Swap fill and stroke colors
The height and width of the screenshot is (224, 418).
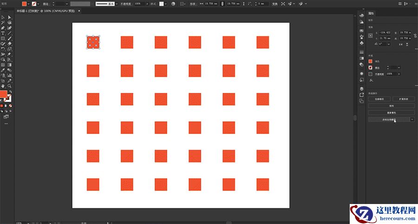pos(11,92)
